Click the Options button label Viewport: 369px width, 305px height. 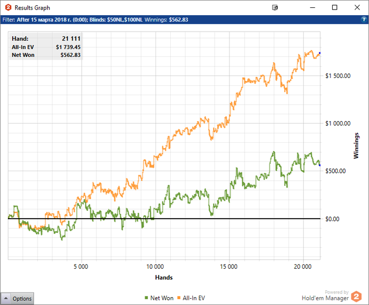[x=22, y=299]
